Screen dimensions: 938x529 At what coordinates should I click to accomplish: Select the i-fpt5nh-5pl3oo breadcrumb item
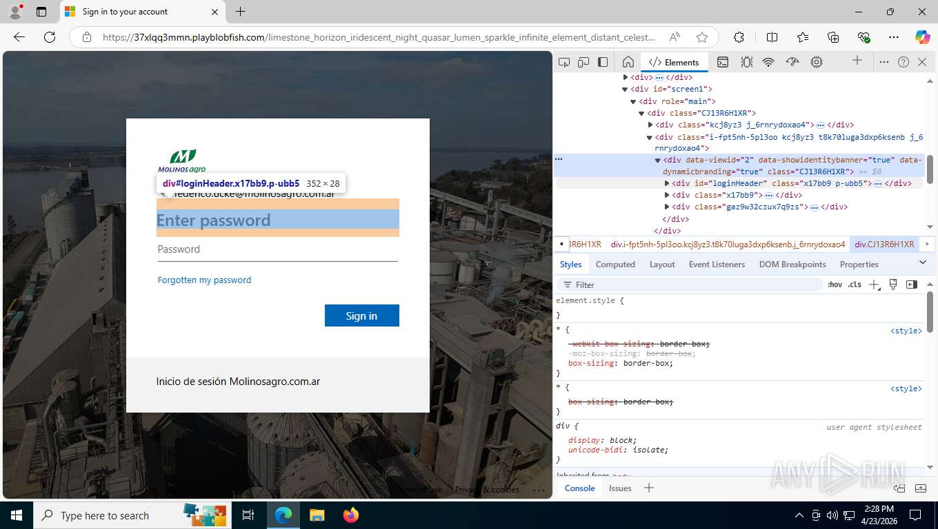(x=728, y=244)
